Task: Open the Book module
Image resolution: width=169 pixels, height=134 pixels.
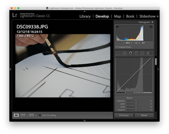Action: [x=130, y=16]
